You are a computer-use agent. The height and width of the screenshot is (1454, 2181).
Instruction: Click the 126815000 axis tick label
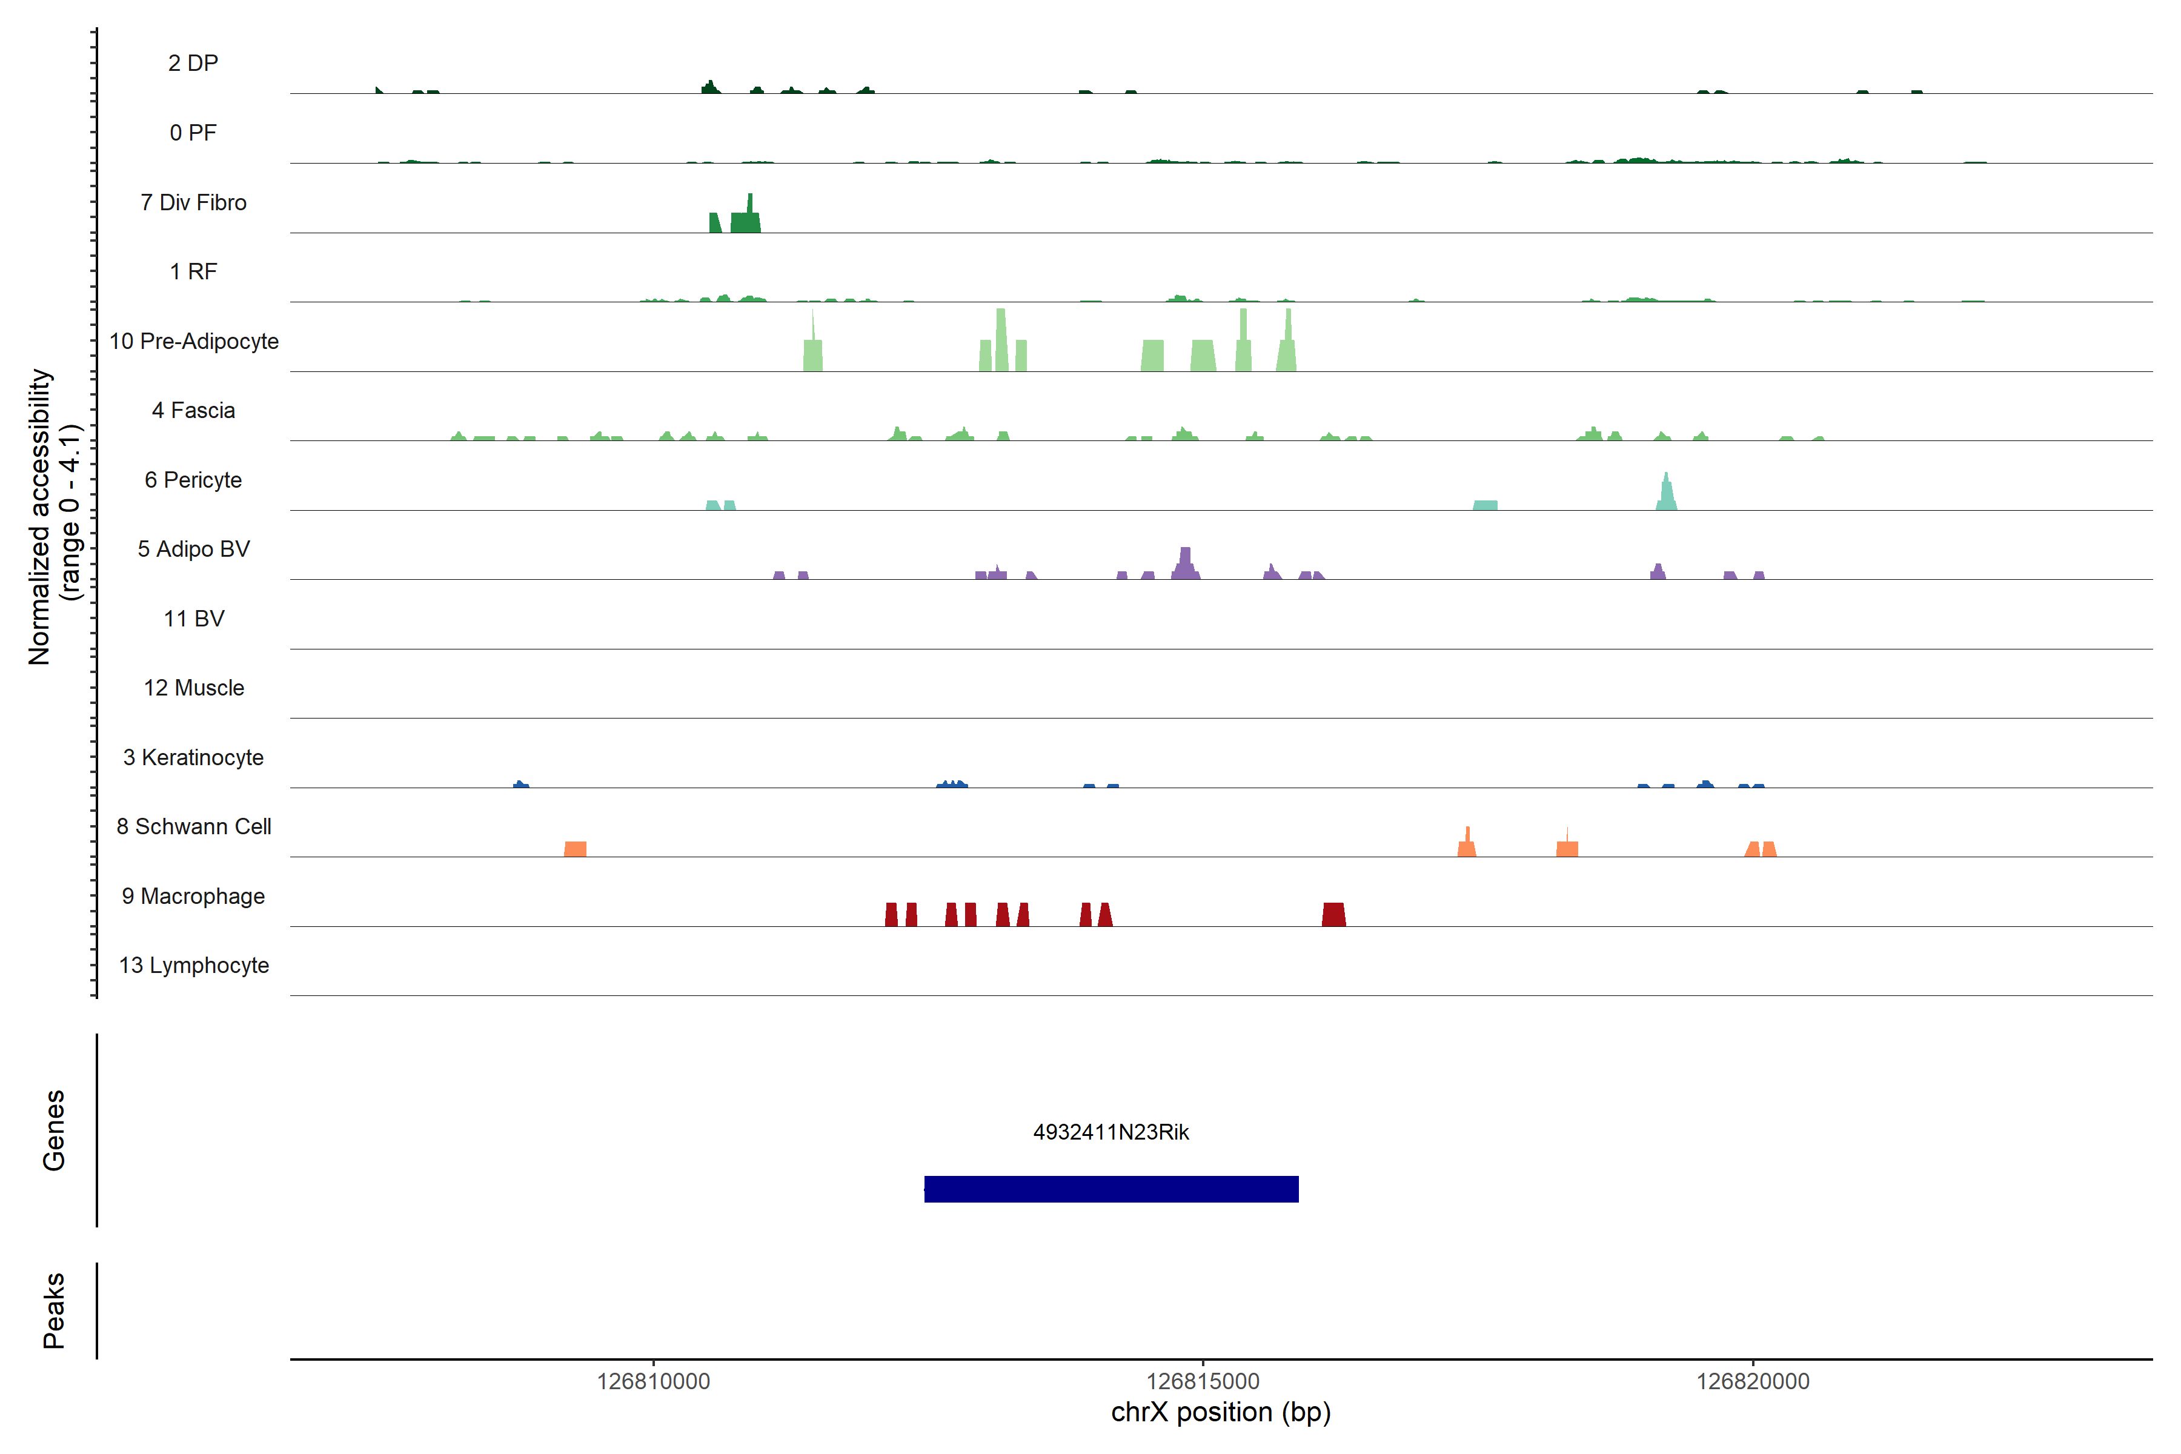pos(1203,1381)
